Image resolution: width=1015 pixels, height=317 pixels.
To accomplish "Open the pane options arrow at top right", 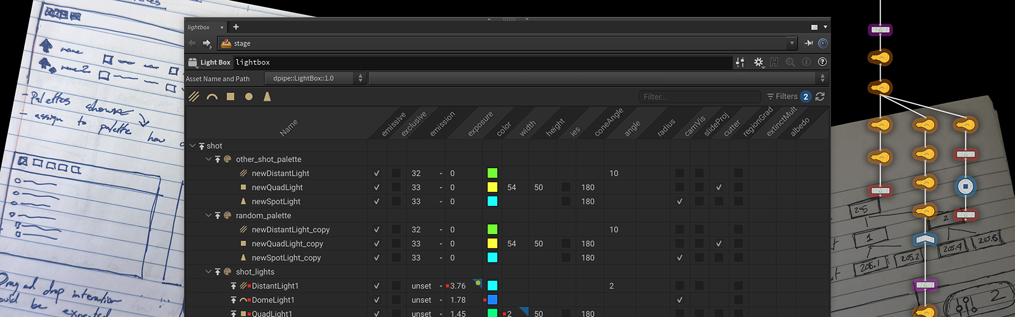I will (825, 27).
